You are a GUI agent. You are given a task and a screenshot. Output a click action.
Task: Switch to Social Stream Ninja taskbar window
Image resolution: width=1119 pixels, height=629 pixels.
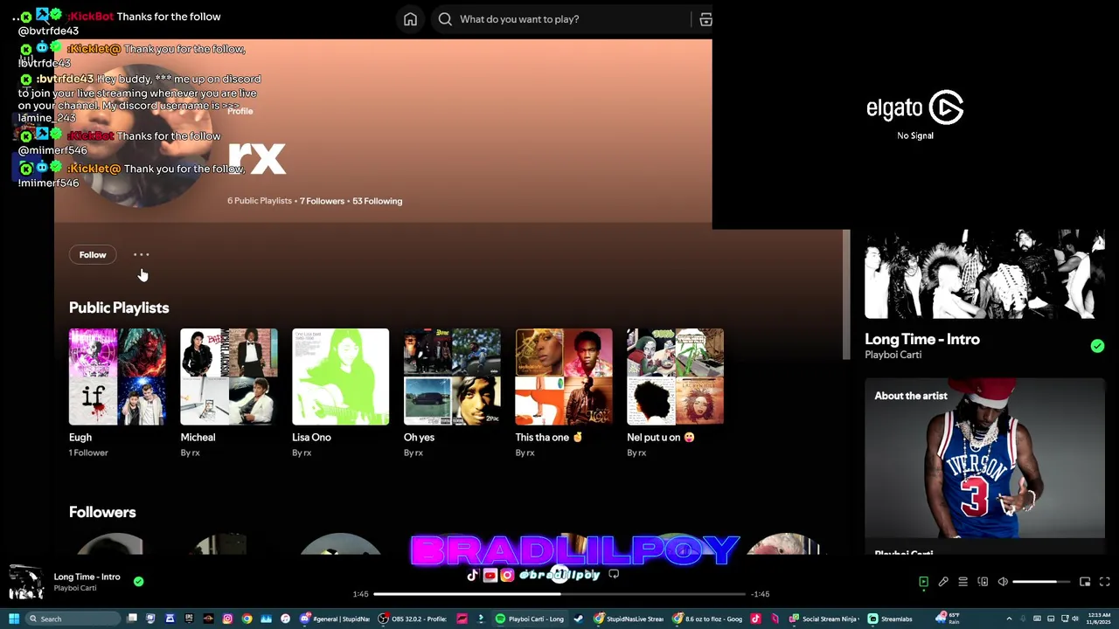click(824, 619)
